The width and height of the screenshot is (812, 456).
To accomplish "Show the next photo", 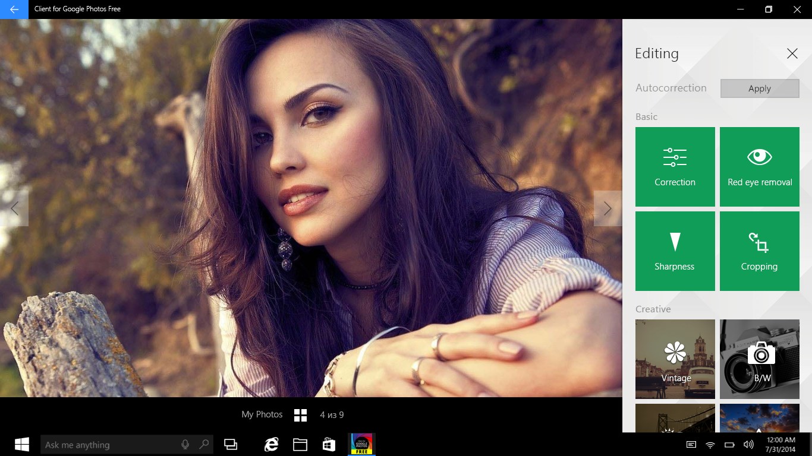I will (608, 208).
